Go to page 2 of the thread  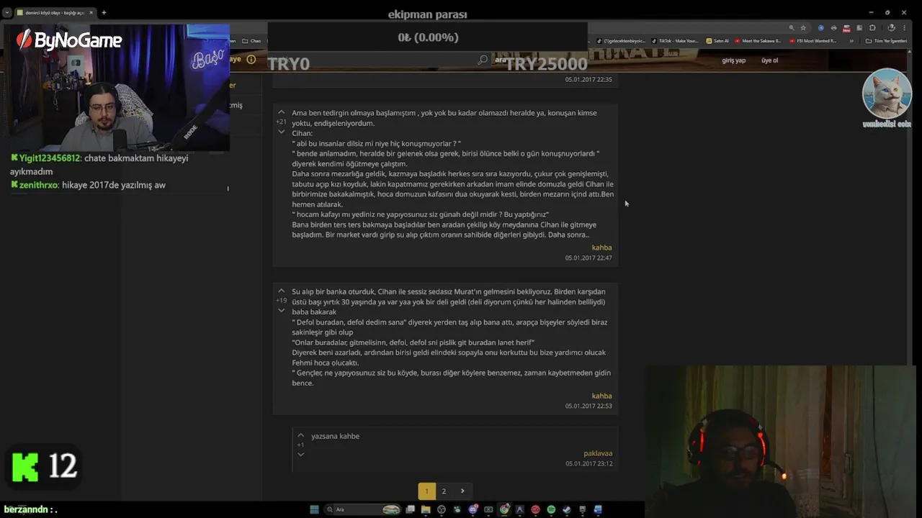tap(444, 491)
